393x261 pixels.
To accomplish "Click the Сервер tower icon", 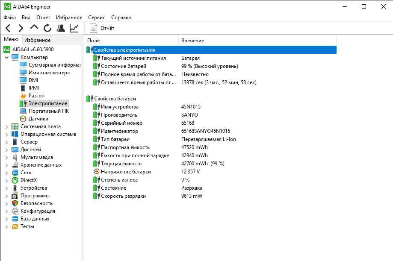I will pyautogui.click(x=15, y=142).
